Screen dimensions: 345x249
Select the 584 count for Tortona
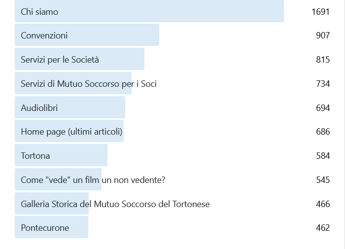click(x=323, y=156)
